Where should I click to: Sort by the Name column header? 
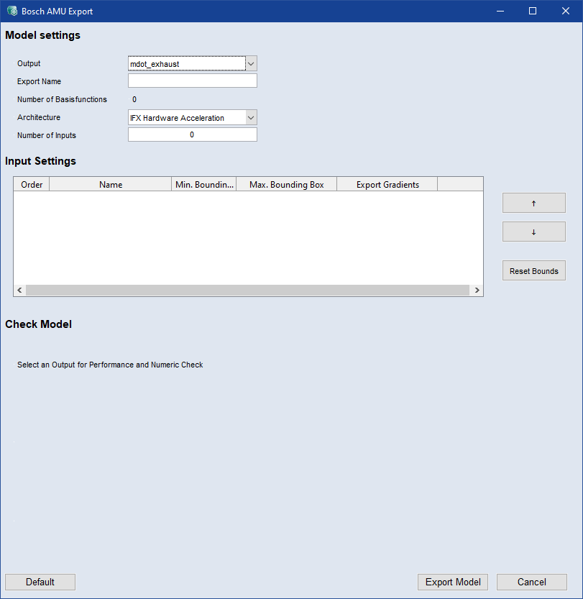tap(111, 185)
